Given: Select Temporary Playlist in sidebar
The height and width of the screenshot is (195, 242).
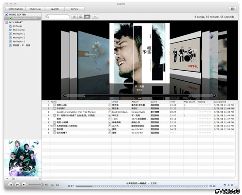Looking at the screenshot, I should [23, 18].
